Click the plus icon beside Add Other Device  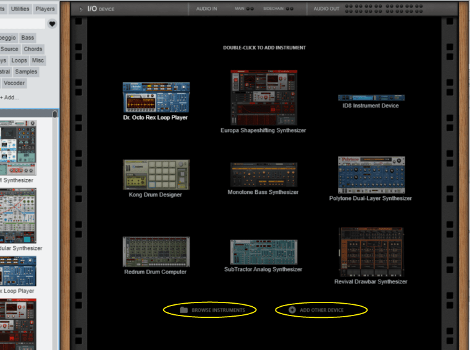292,310
